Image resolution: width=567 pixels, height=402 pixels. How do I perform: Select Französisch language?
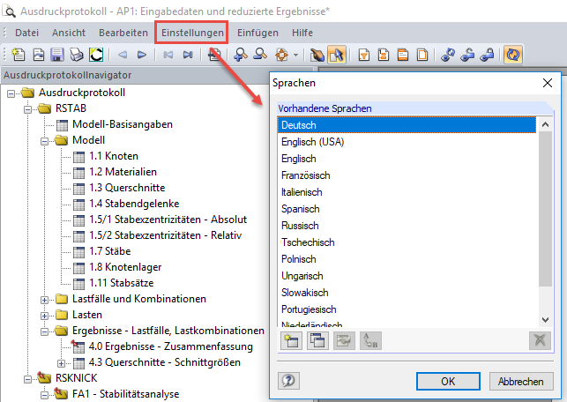[x=407, y=175]
